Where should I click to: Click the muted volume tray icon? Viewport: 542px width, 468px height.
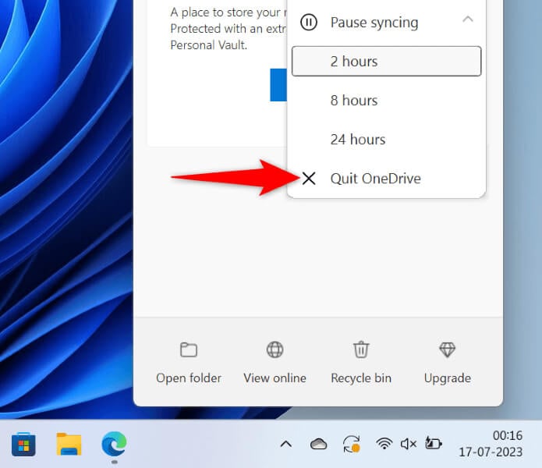409,444
